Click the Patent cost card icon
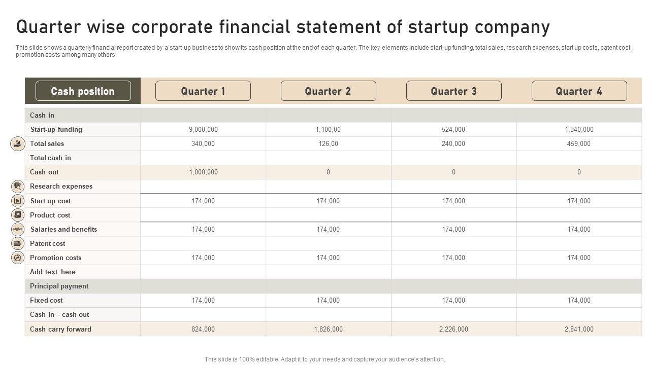Viewport: 650px width, 365px height. tap(18, 243)
